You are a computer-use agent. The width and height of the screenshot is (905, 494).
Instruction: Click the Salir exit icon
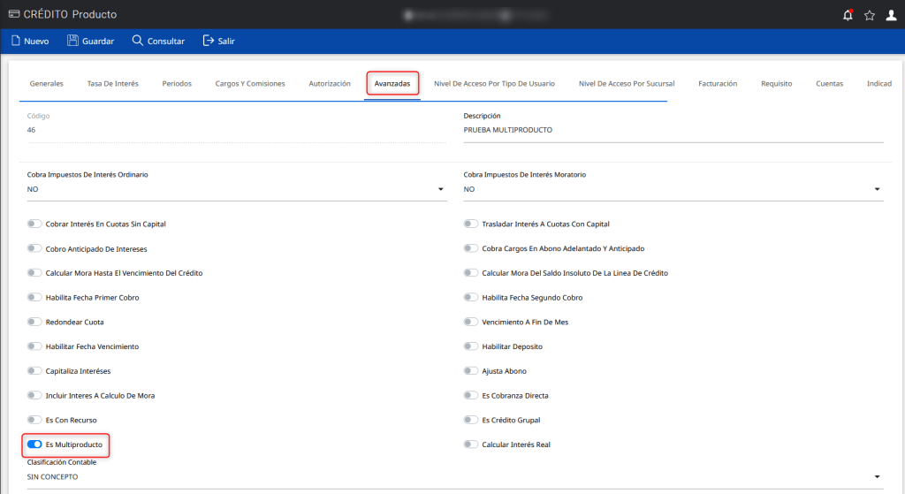tap(209, 41)
